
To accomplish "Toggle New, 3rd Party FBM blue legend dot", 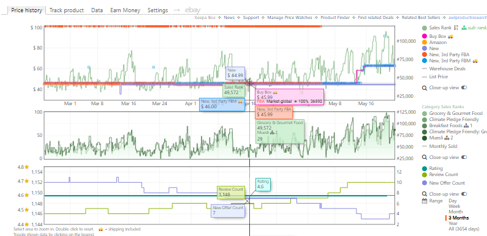I will point(425,61).
